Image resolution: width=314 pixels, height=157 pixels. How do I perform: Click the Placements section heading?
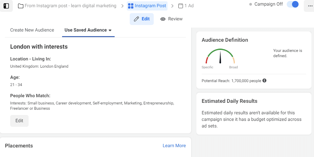click(19, 146)
